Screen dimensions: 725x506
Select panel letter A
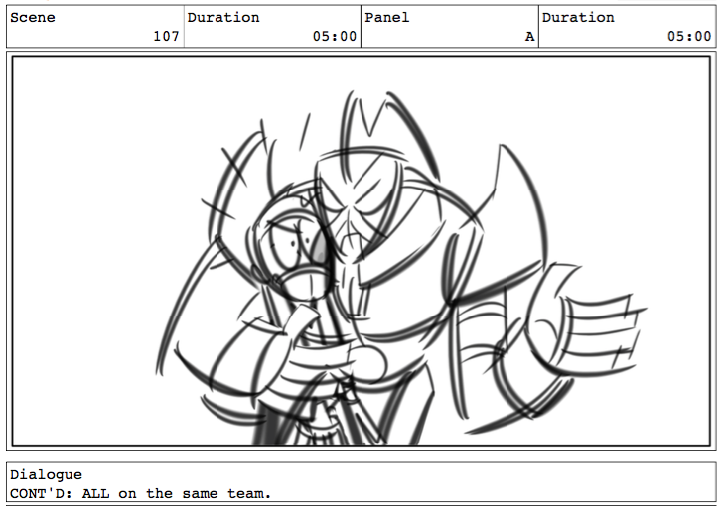click(530, 37)
